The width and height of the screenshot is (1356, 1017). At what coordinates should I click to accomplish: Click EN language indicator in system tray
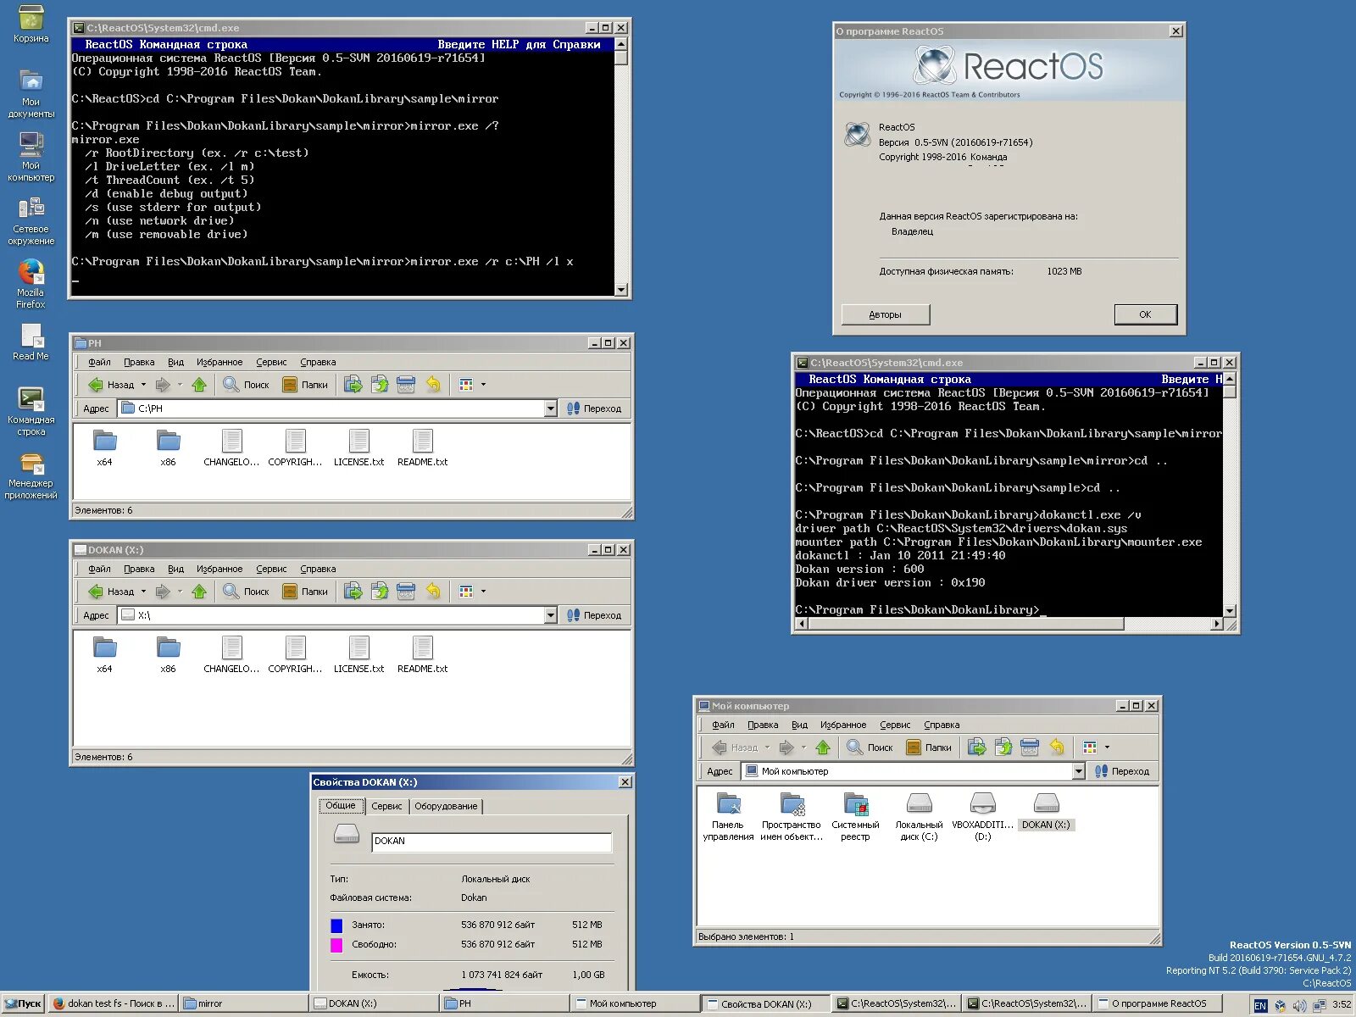pyautogui.click(x=1260, y=1005)
